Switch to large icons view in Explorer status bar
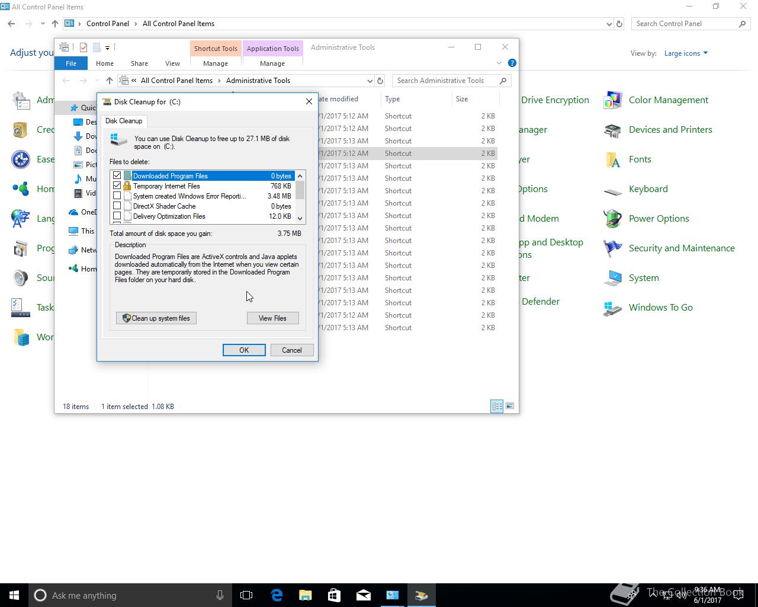758x607 pixels. coord(510,406)
